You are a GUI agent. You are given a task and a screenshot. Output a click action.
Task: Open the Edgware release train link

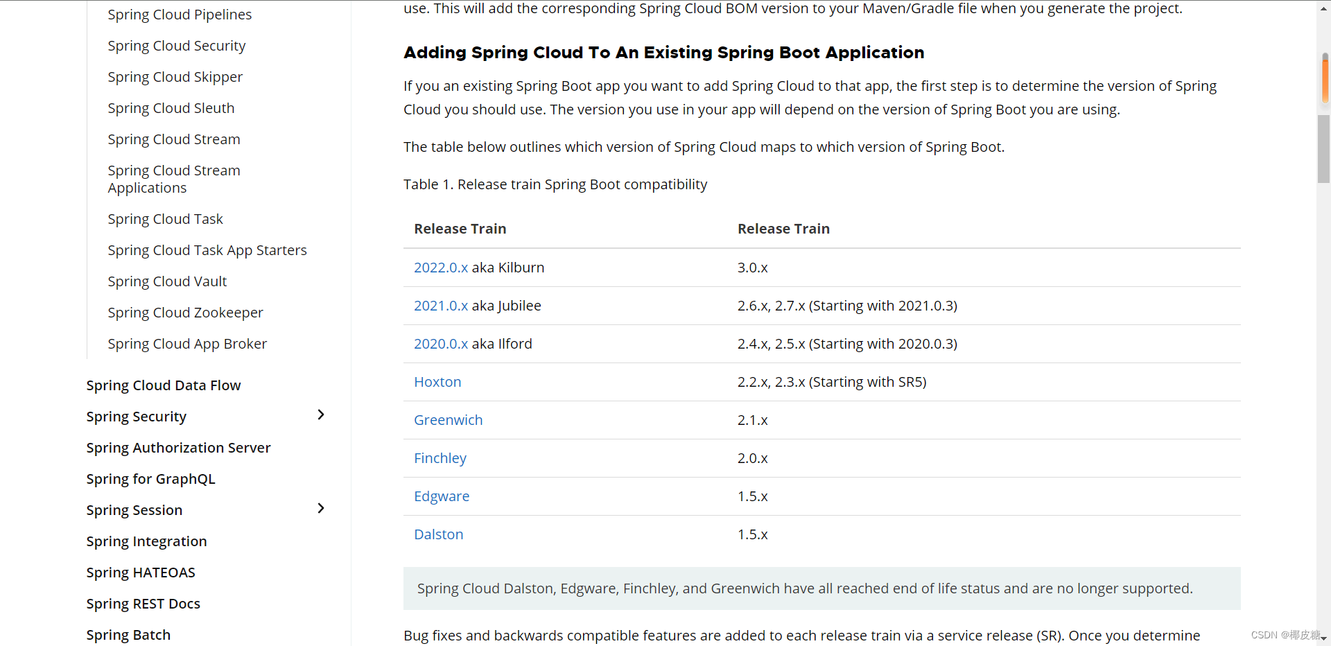(x=442, y=496)
